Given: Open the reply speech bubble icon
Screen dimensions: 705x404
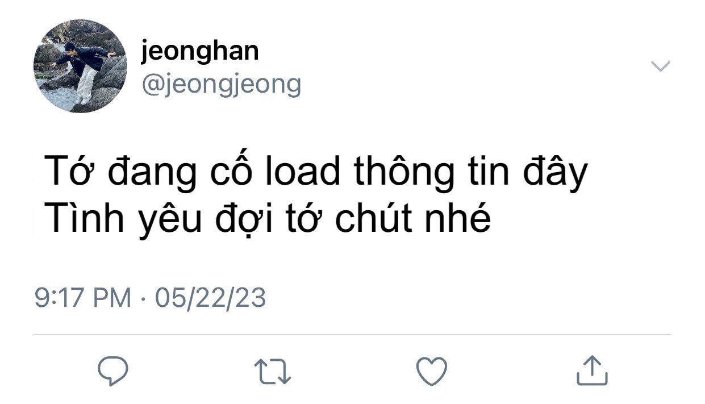Looking at the screenshot, I should point(113,371).
